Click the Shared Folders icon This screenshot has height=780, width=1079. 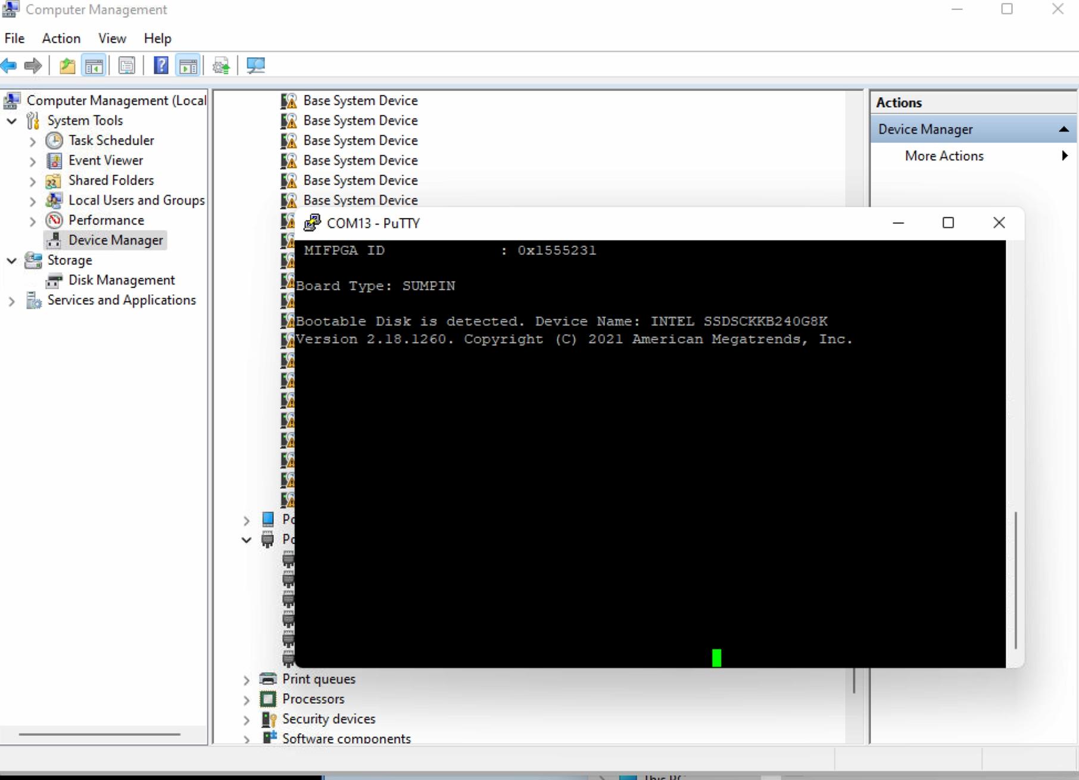click(x=54, y=180)
